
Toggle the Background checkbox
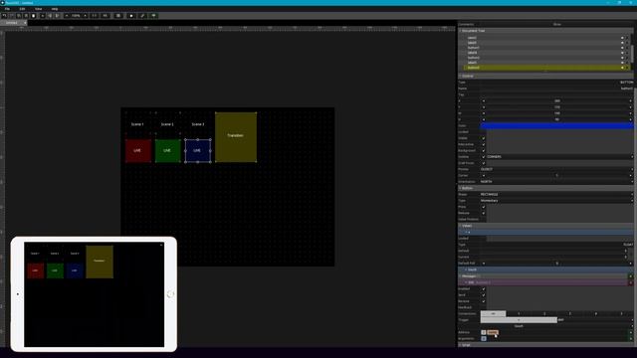click(484, 150)
